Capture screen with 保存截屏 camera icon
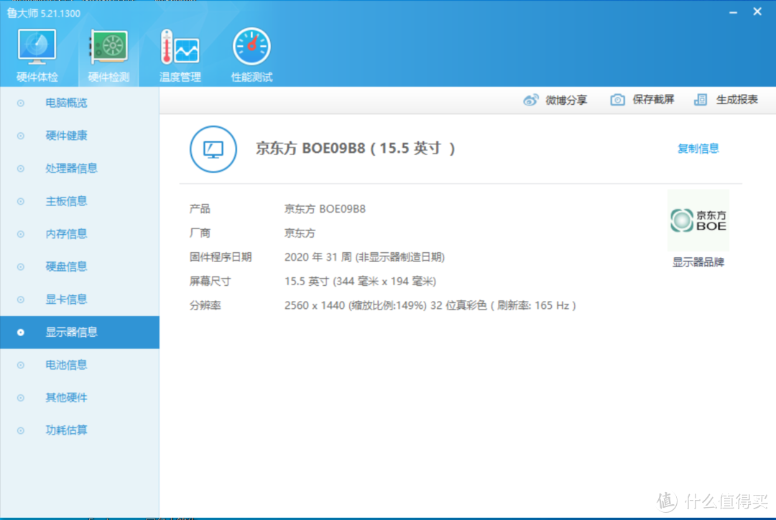The width and height of the screenshot is (776, 520). (x=642, y=100)
